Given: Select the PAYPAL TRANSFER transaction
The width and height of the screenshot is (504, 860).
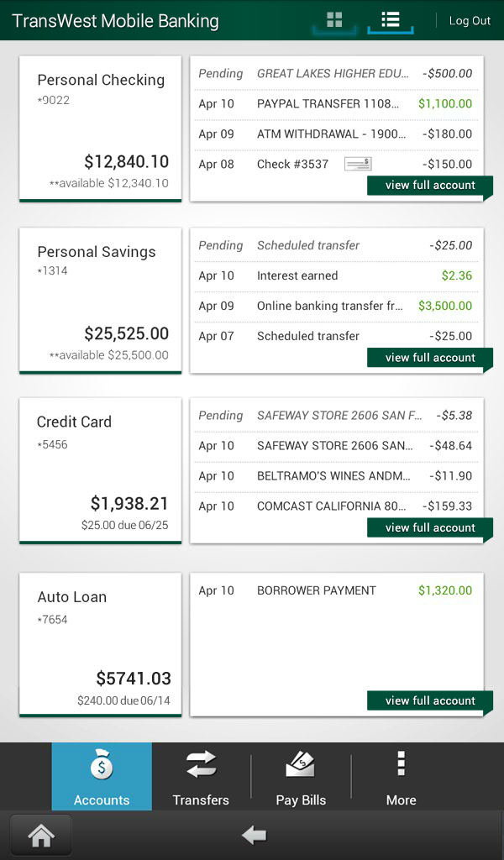Looking at the screenshot, I should click(x=336, y=103).
